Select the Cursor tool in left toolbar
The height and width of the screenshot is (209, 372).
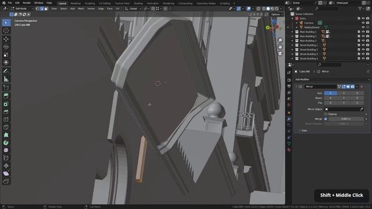pos(6,31)
